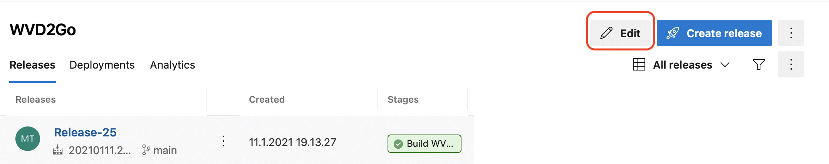
Task: Click the rocket icon on Create release
Action: (x=673, y=33)
